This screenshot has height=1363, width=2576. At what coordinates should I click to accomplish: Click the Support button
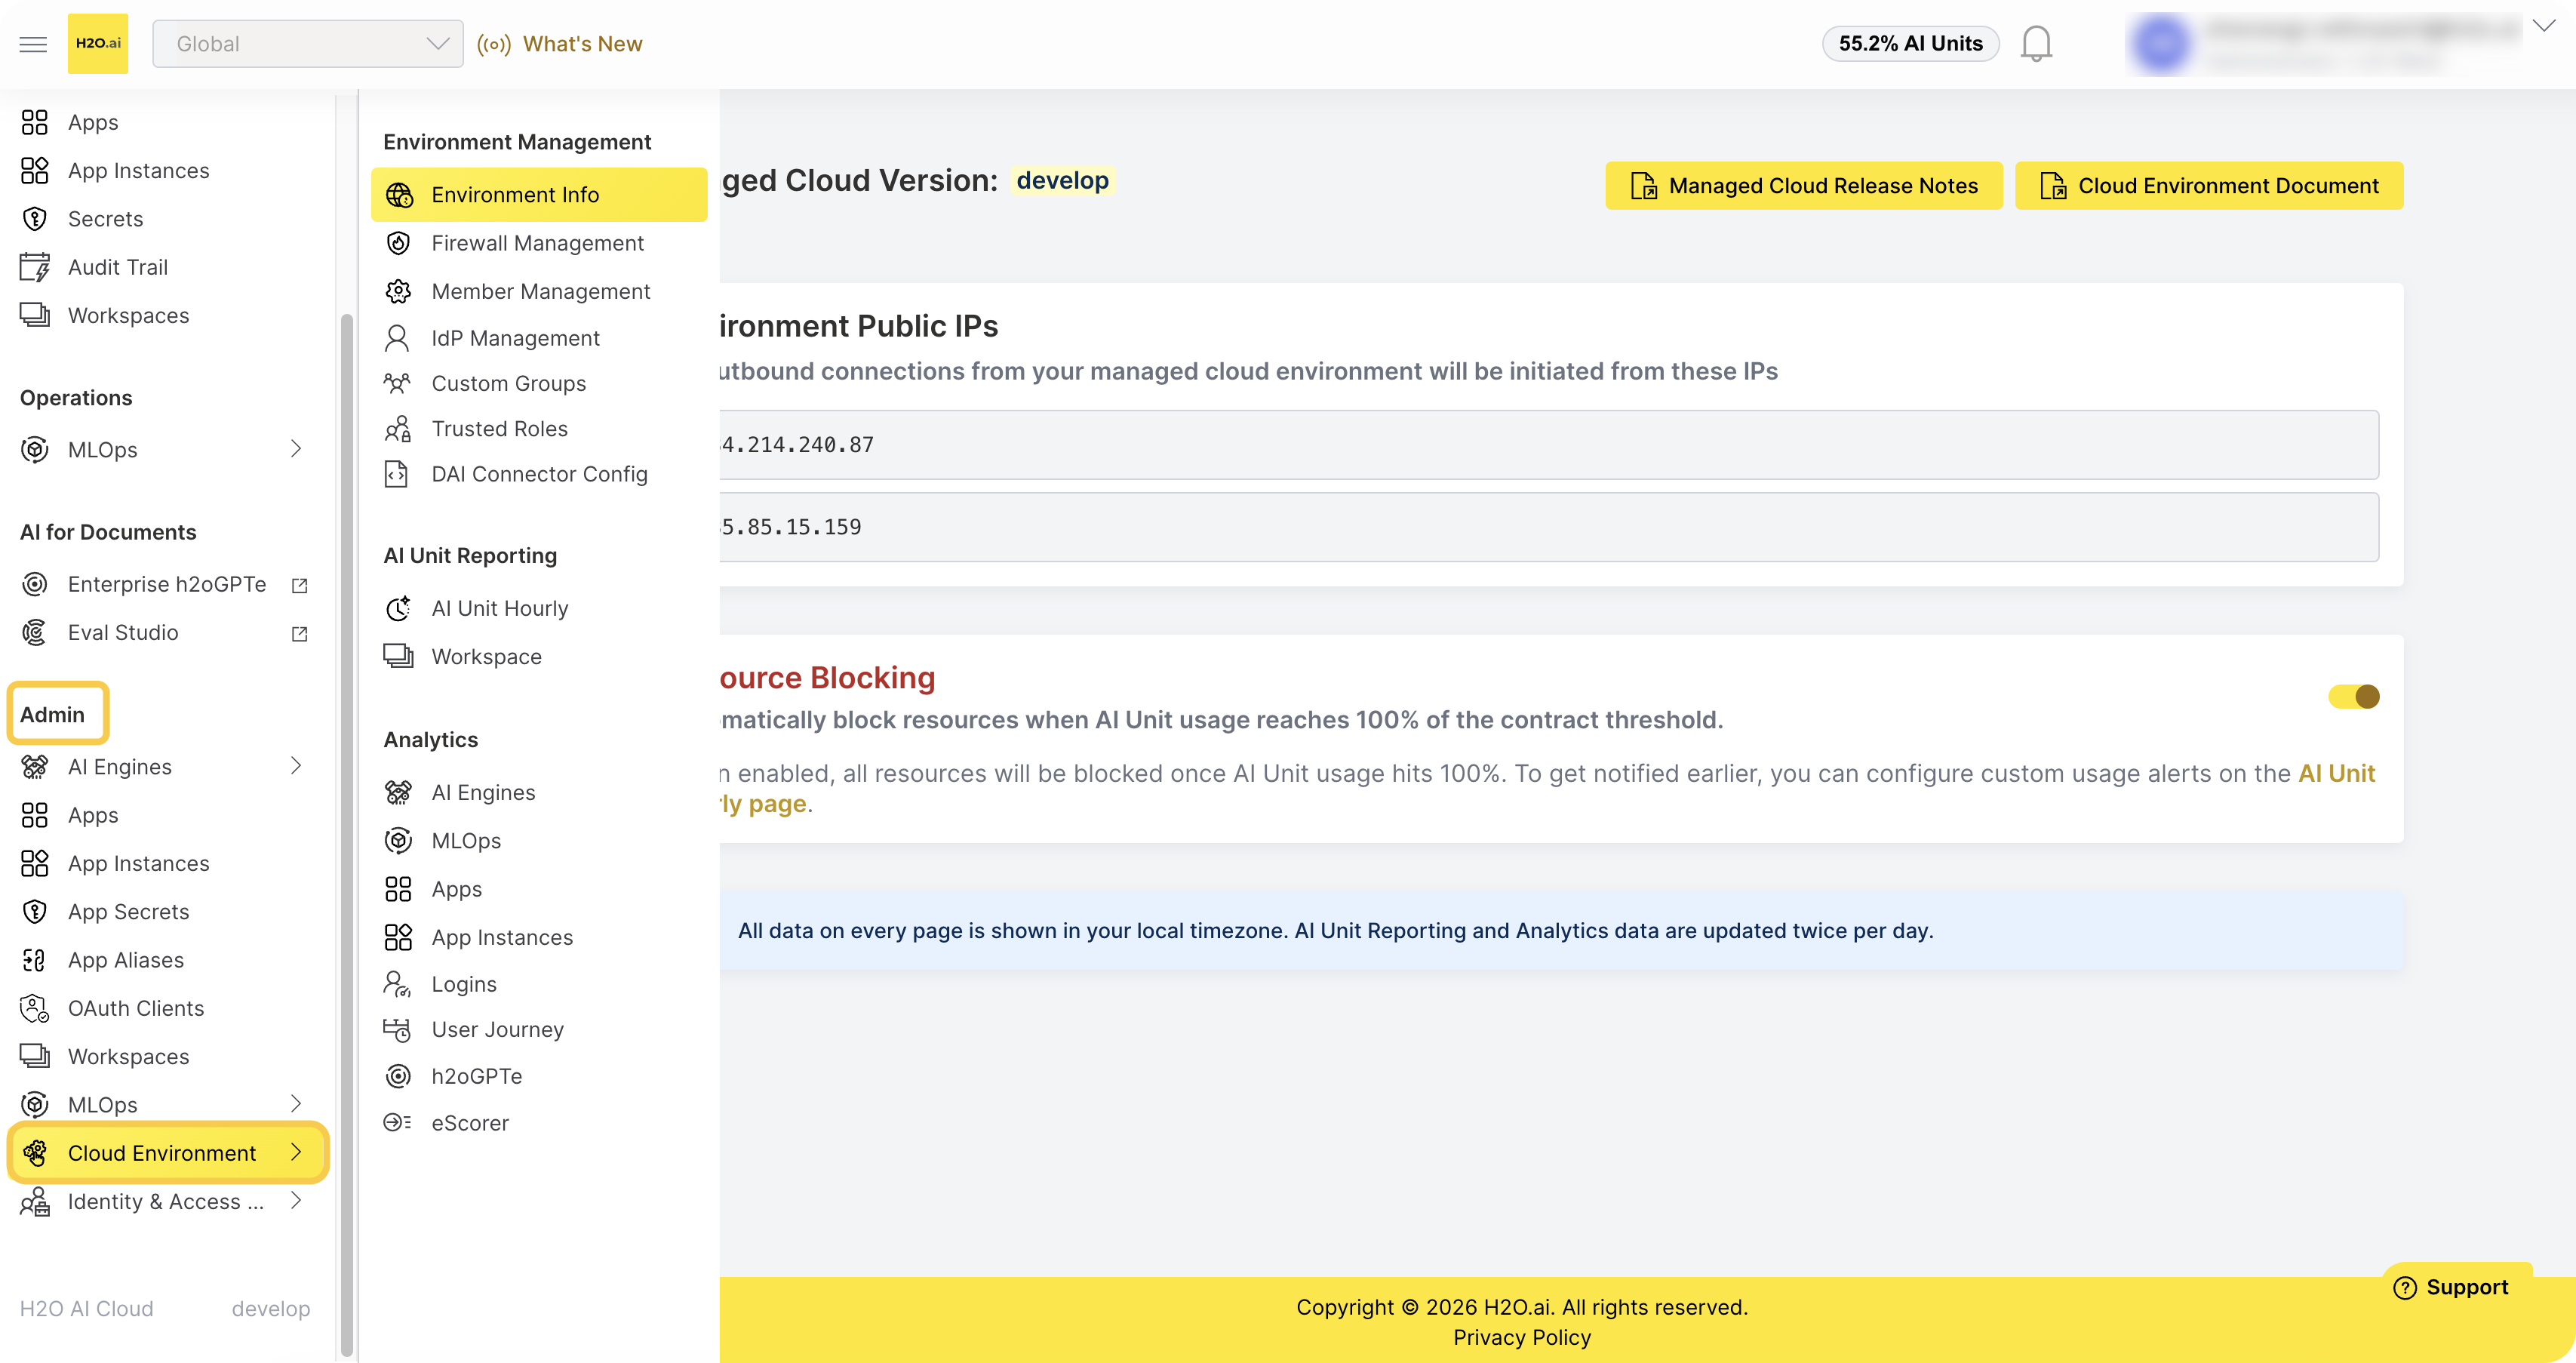coord(2452,1287)
